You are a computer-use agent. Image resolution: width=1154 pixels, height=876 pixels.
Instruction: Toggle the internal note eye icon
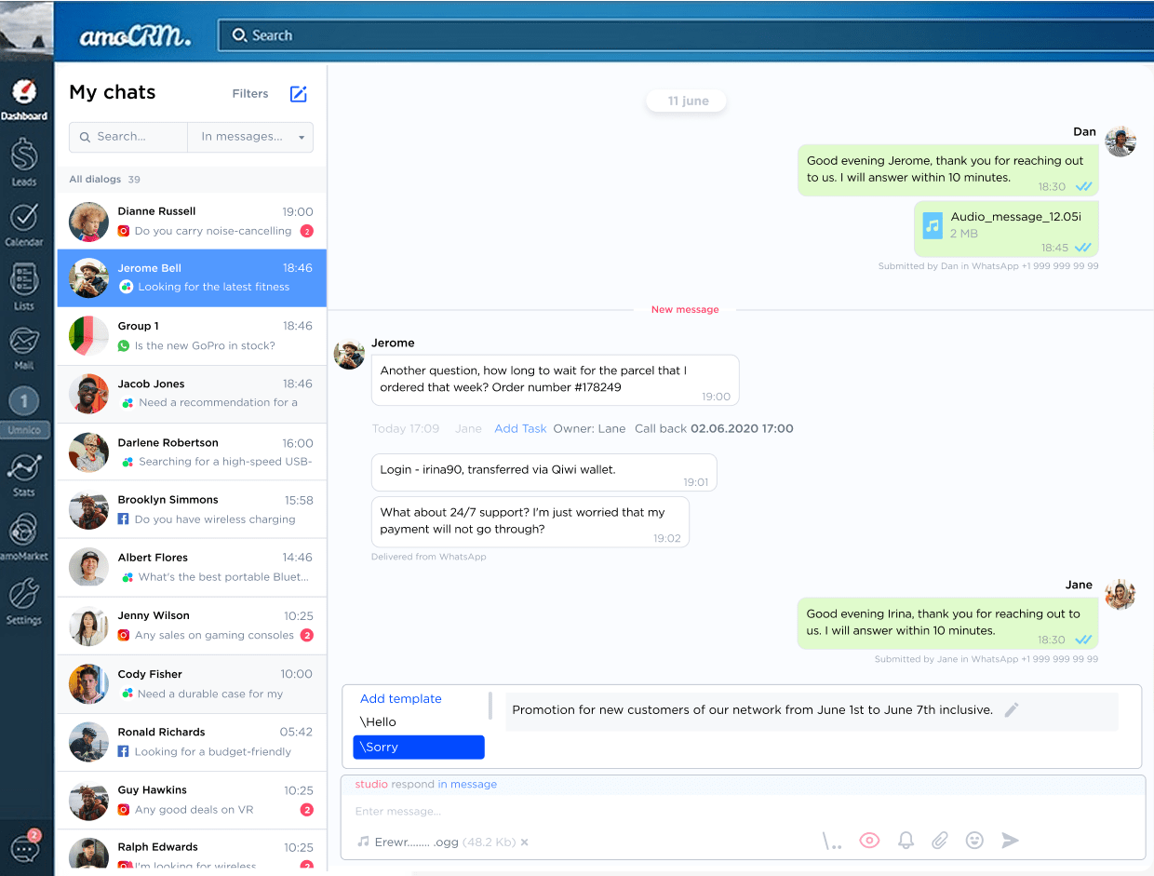[869, 840]
